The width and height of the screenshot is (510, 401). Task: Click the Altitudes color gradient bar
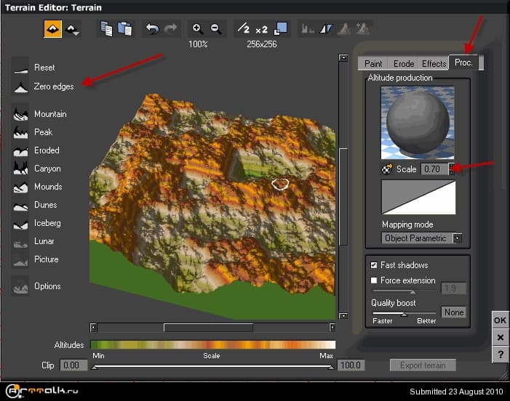click(x=212, y=344)
